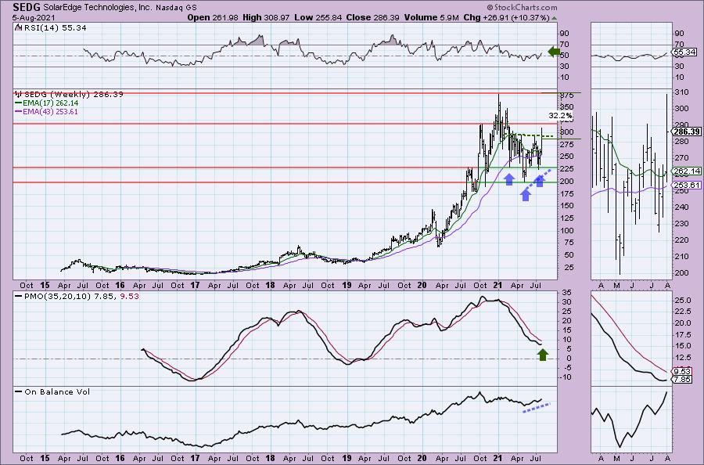The height and width of the screenshot is (465, 704).
Task: Click the 32.2% annotation label
Action: coord(561,115)
